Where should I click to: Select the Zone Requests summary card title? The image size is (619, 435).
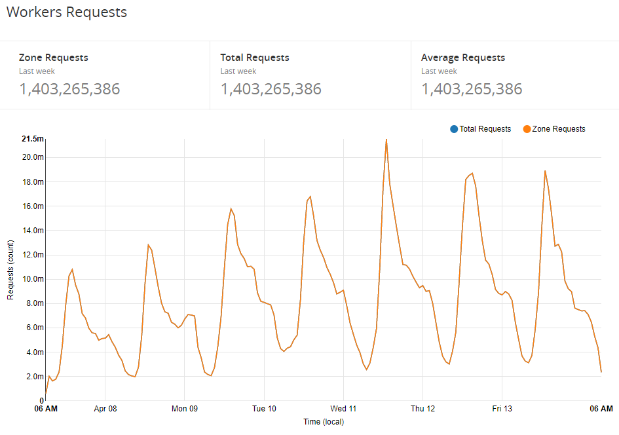[54, 58]
